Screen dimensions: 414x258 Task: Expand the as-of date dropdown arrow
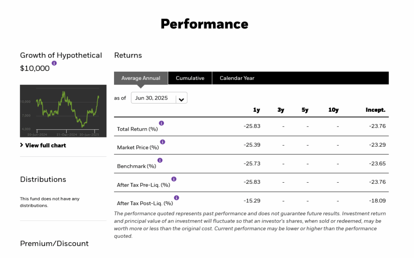182,100
